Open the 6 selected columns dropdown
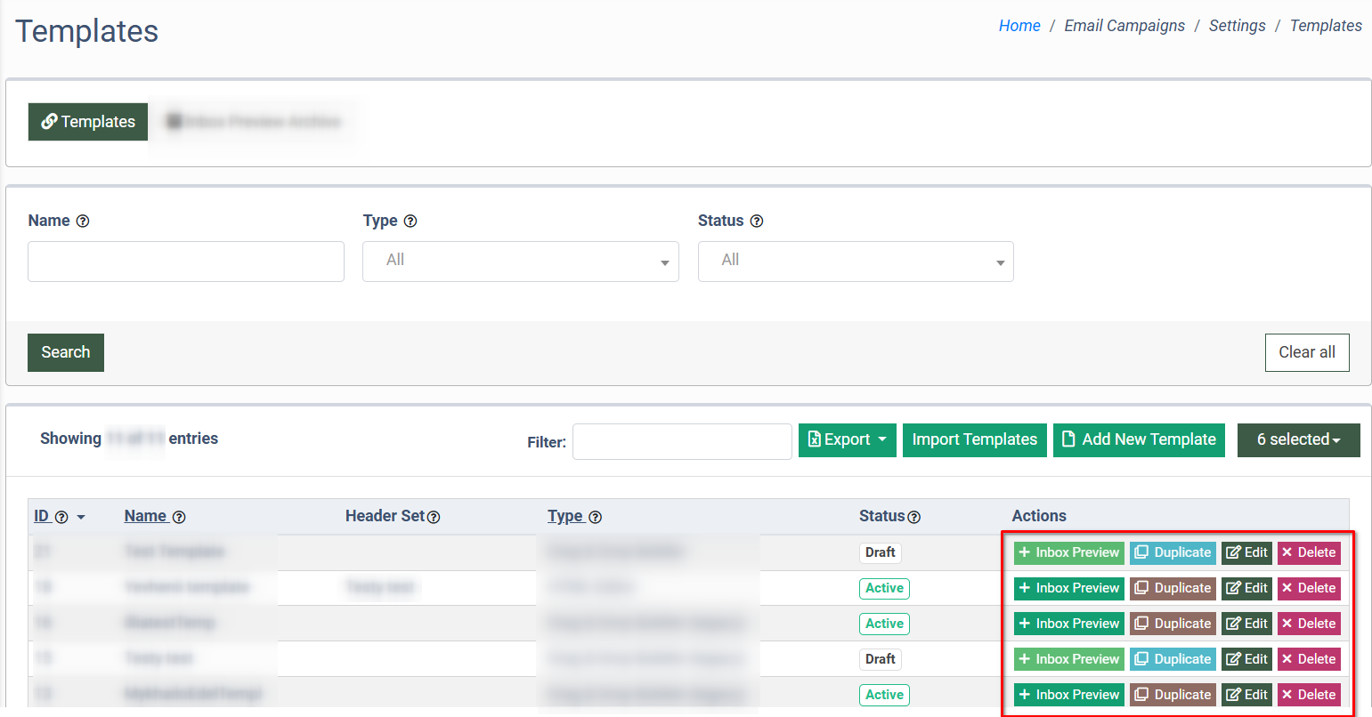The width and height of the screenshot is (1372, 717). tap(1298, 439)
